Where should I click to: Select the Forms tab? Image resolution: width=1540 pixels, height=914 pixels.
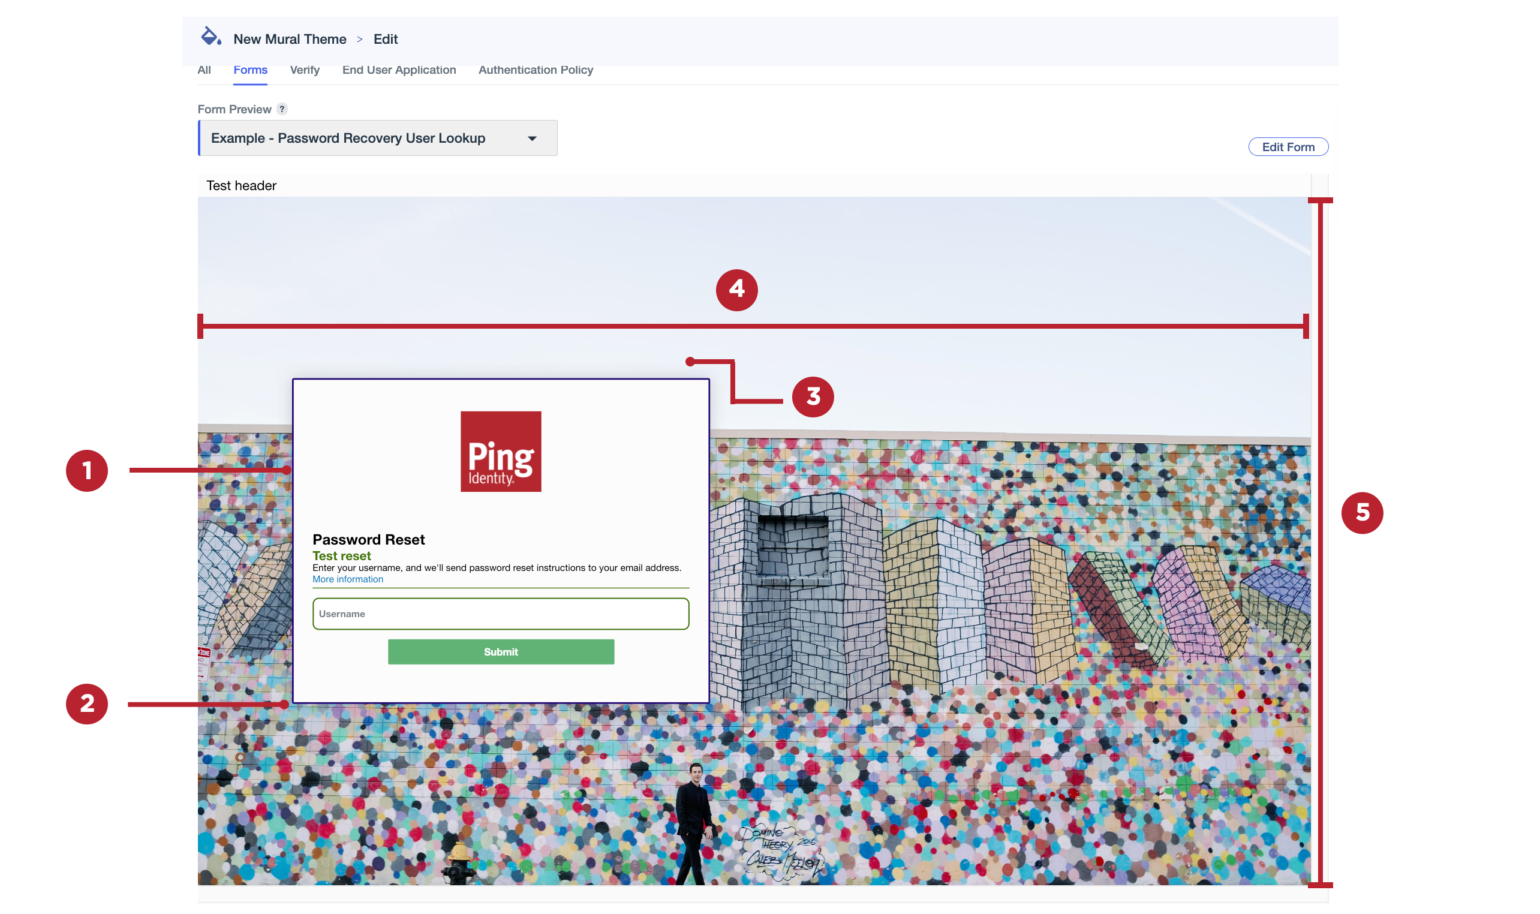(x=250, y=70)
